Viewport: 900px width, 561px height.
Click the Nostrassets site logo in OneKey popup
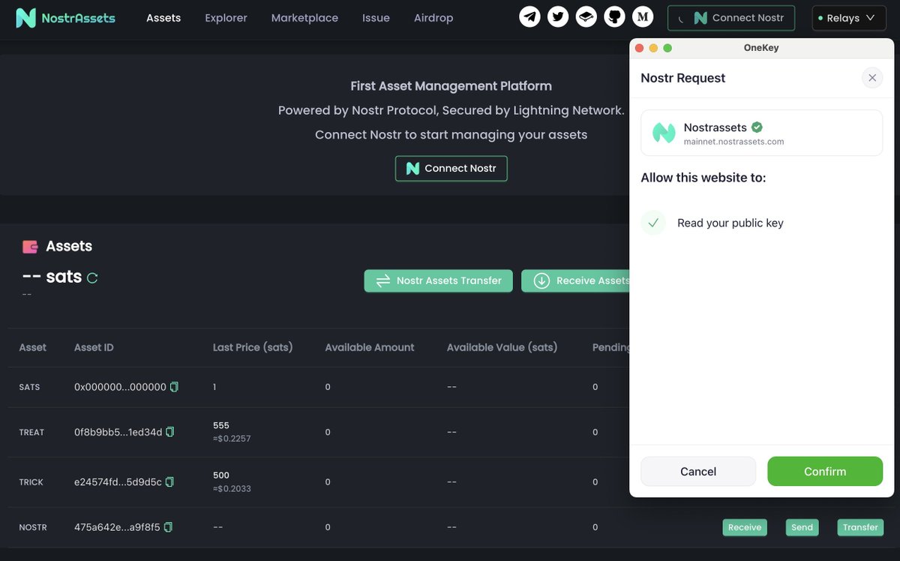tap(664, 133)
